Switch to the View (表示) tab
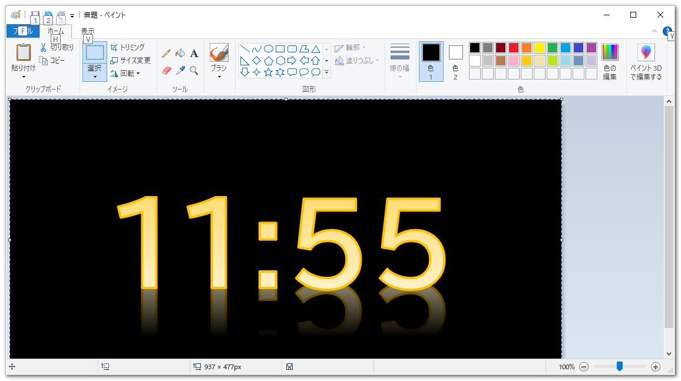This screenshot has width=681, height=381. coord(87,31)
